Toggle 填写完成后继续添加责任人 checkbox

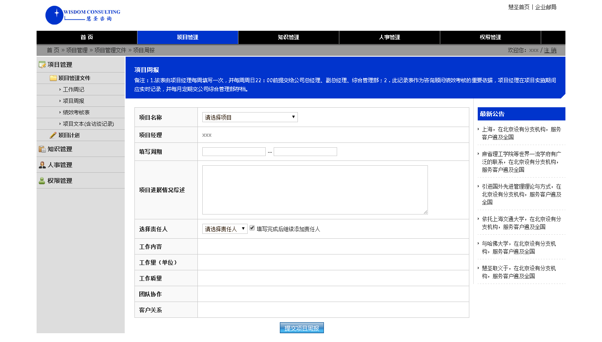(x=252, y=228)
